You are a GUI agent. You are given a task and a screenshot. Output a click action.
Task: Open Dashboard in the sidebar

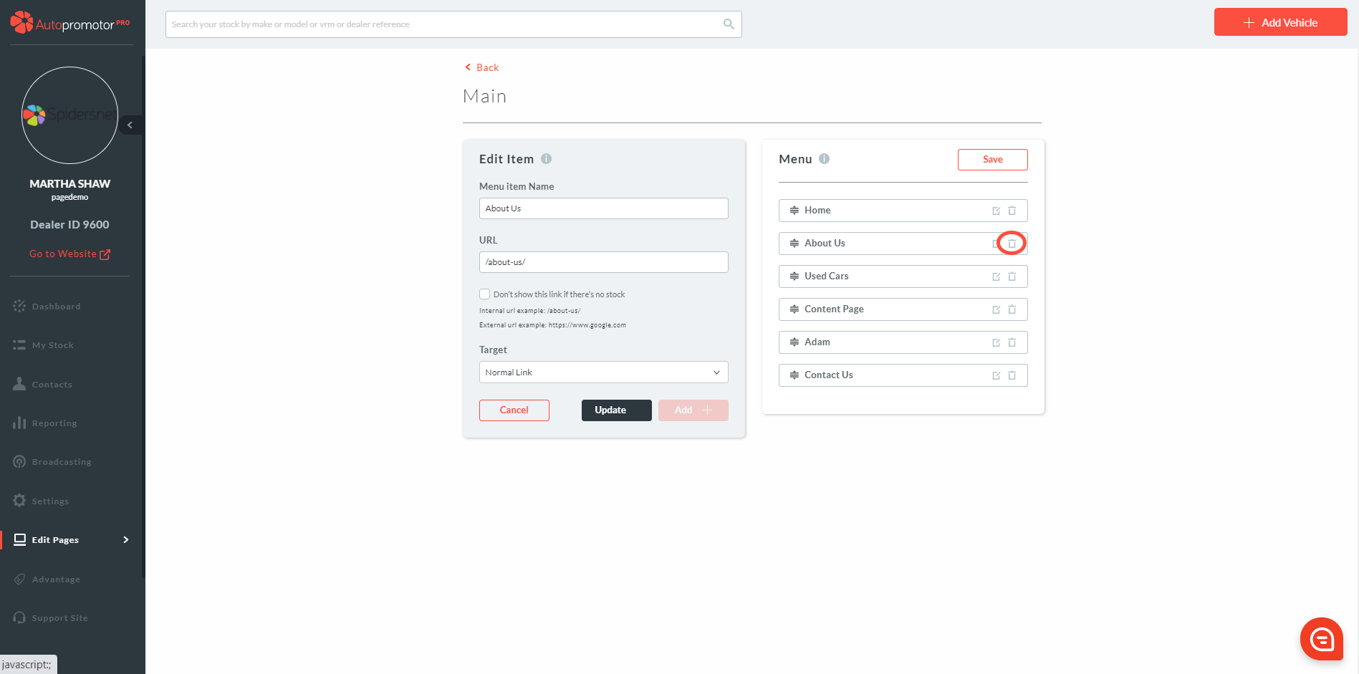coord(56,307)
